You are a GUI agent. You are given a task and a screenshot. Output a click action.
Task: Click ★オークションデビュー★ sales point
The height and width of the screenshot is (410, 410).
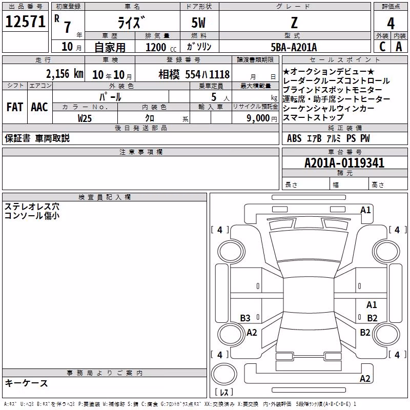click(x=329, y=71)
